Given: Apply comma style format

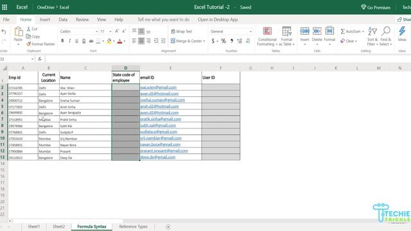Looking at the screenshot, I should 231,41.
